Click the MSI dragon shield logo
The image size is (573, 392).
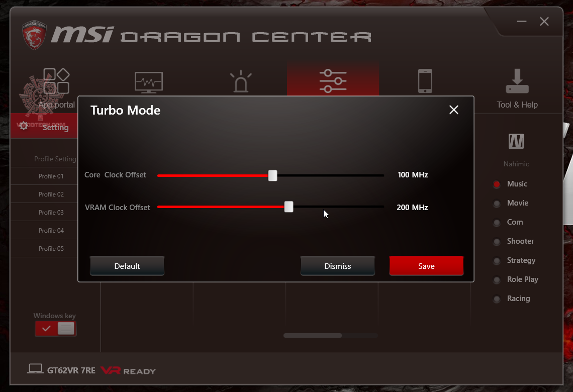pyautogui.click(x=34, y=35)
